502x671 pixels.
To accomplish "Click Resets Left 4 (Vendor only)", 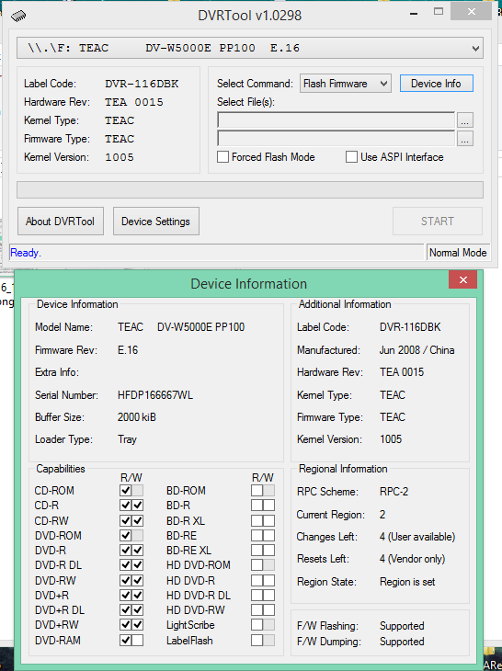I will tap(412, 559).
